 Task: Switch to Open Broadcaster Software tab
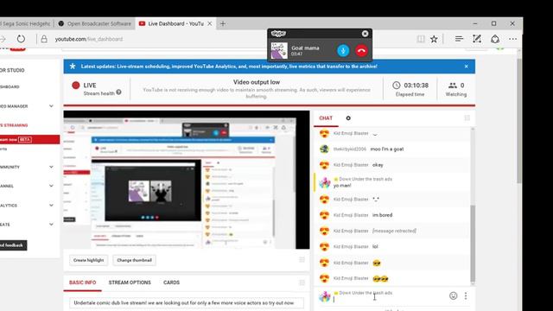(95, 23)
